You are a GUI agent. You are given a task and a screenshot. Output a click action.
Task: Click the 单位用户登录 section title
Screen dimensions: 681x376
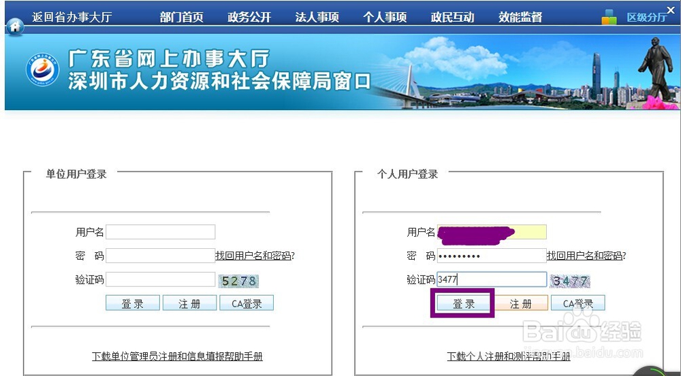click(x=76, y=174)
